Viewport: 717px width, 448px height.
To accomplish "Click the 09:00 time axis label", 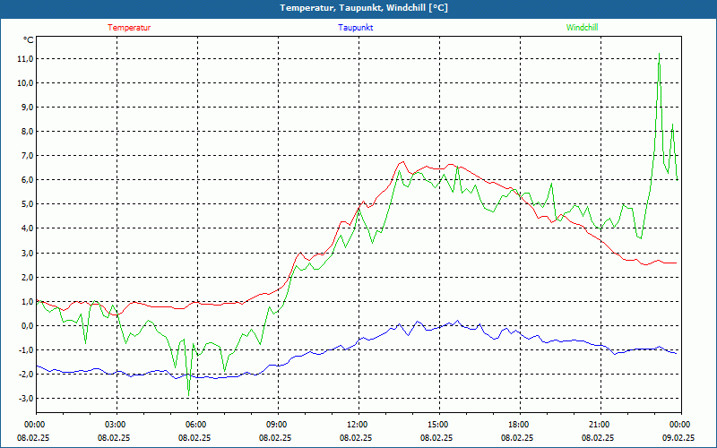I will tap(276, 425).
